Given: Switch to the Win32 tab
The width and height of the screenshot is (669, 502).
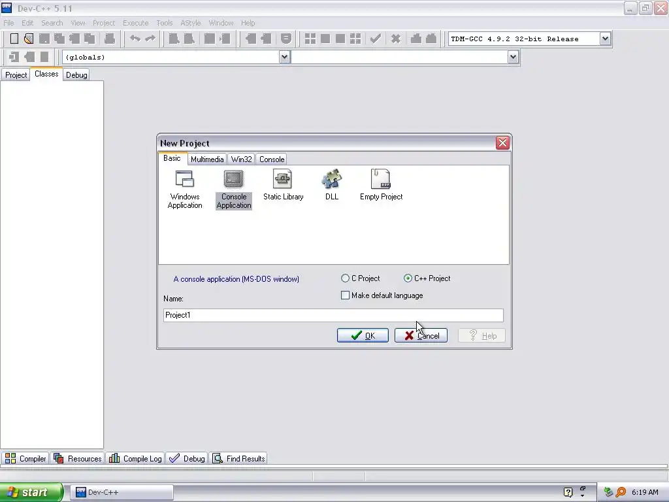Looking at the screenshot, I should pyautogui.click(x=241, y=159).
